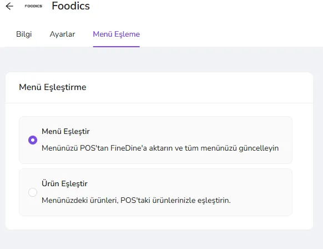Click the Menü Eşleştirme section heading

tap(53, 87)
